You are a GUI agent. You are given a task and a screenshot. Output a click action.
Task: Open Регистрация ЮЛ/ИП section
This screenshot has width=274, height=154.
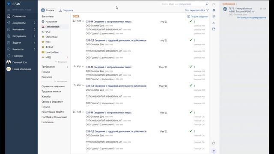[53, 112]
